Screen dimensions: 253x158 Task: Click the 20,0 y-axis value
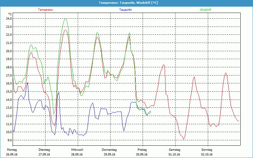(9, 51)
